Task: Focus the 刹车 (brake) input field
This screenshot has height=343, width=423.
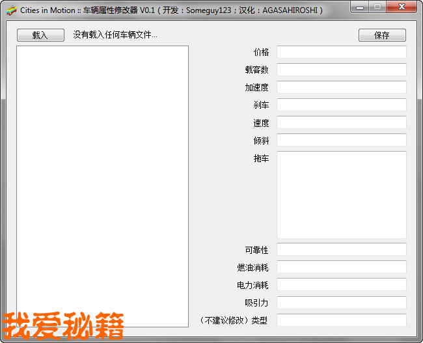Action: [341, 105]
